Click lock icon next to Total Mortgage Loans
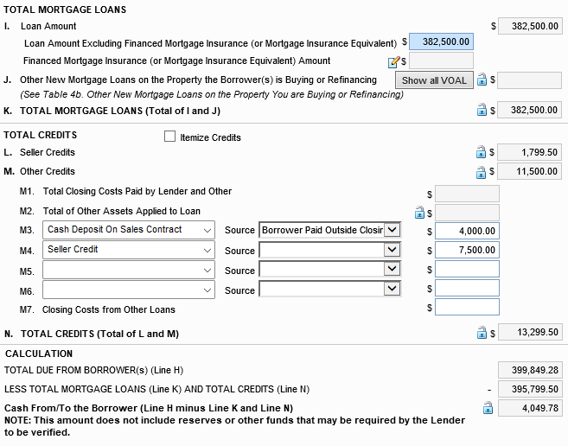The width and height of the screenshot is (568, 446). click(482, 110)
